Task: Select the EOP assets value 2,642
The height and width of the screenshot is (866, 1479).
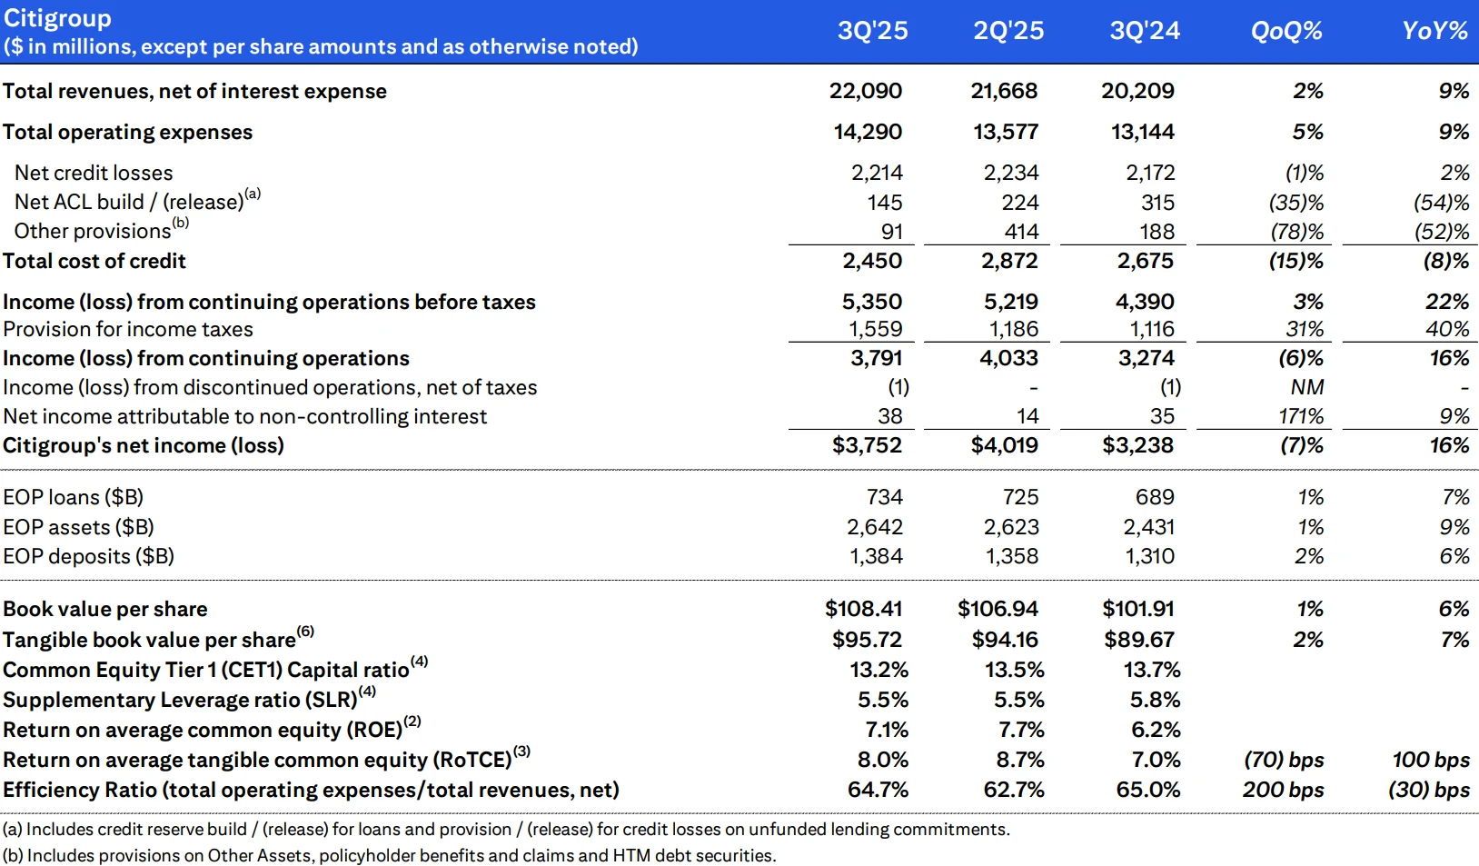Action: pyautogui.click(x=875, y=527)
